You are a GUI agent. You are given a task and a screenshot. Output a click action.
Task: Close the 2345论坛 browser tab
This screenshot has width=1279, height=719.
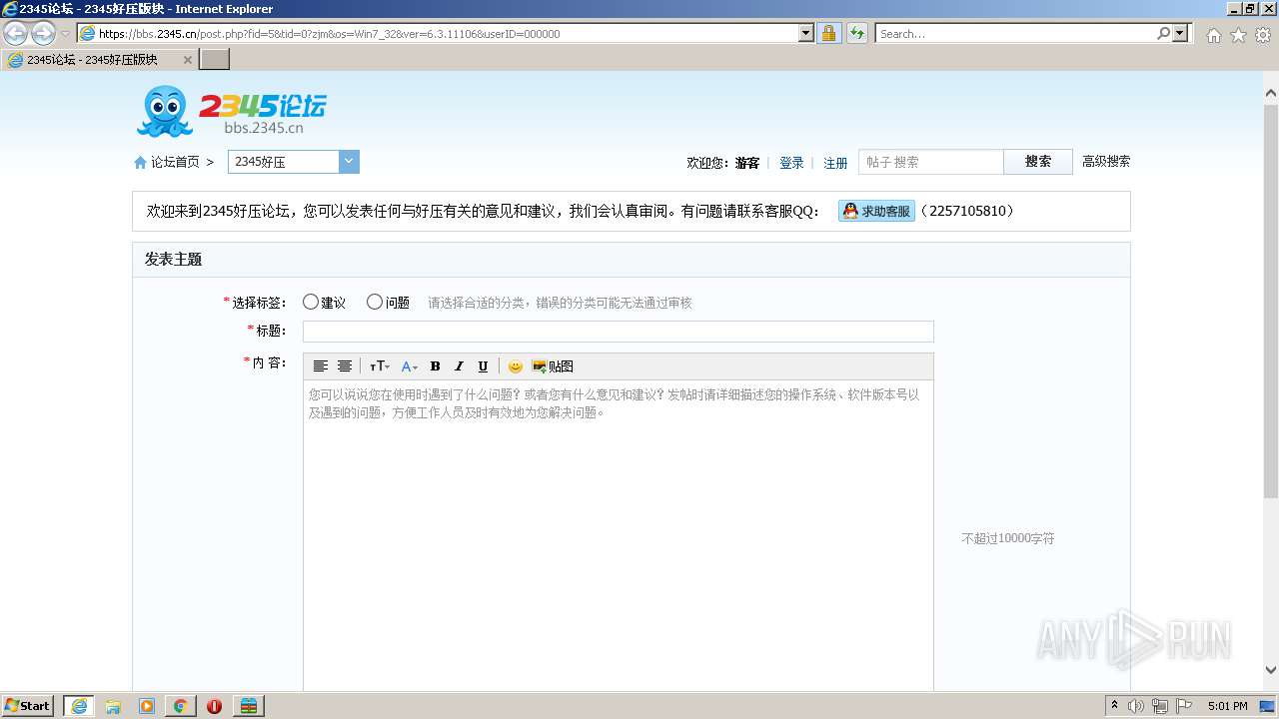pos(187,60)
